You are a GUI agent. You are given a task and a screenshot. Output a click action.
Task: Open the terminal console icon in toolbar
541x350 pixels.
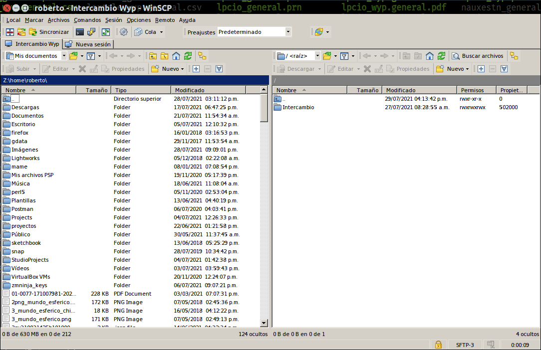(x=80, y=32)
